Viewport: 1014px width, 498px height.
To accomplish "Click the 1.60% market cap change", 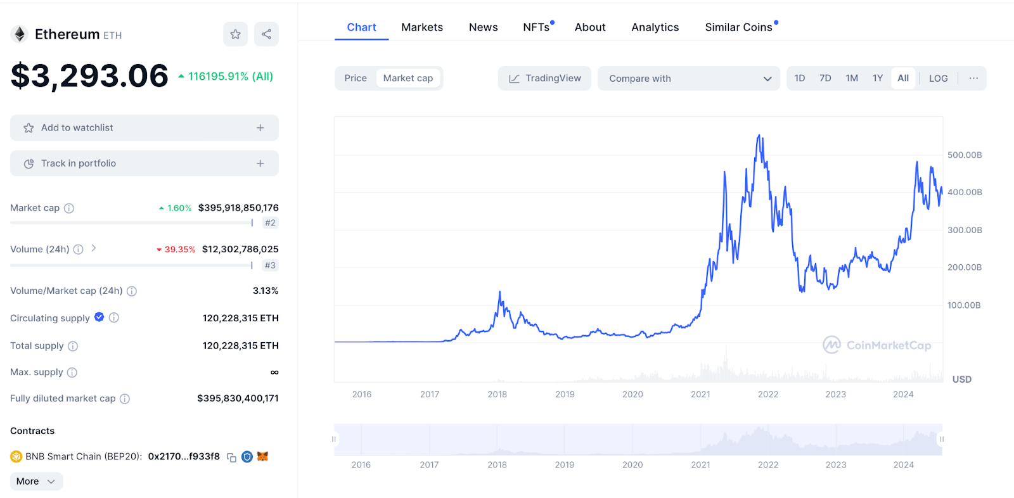I will [175, 208].
